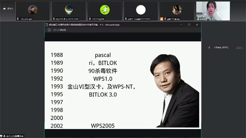Click the year 1995 on the slide

57,94
